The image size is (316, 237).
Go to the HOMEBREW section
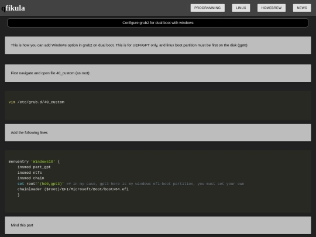tap(272, 8)
